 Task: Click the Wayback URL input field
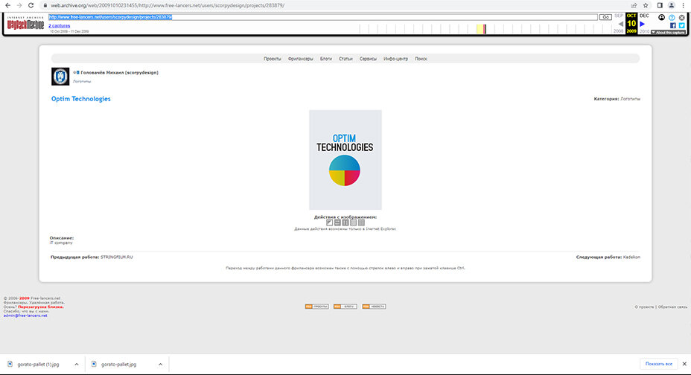pyautogui.click(x=323, y=17)
